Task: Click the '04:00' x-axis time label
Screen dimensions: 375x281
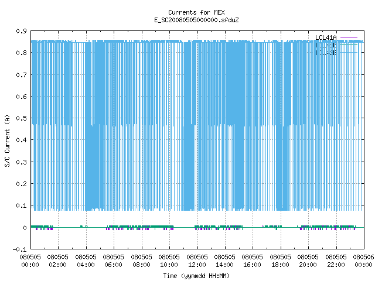Action: [x=86, y=265]
